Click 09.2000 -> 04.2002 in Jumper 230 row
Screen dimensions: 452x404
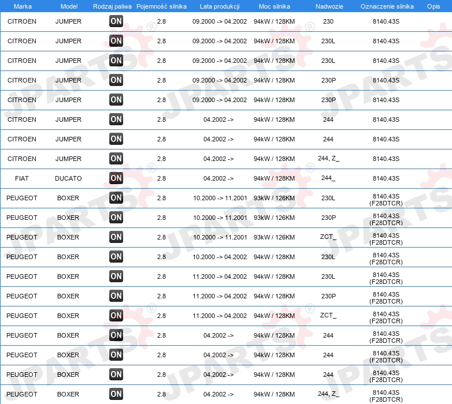coord(220,21)
